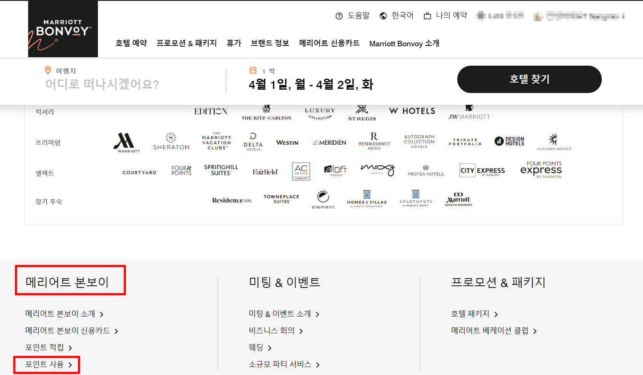The height and width of the screenshot is (375, 643).
Task: Click Apartments by Marriott Bonvoy logo
Action: (x=416, y=198)
